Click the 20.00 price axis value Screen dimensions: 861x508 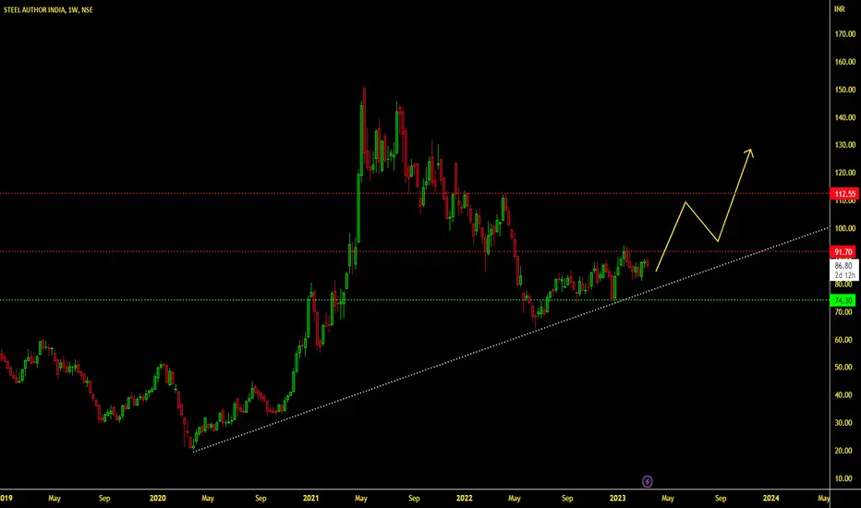[x=843, y=451]
